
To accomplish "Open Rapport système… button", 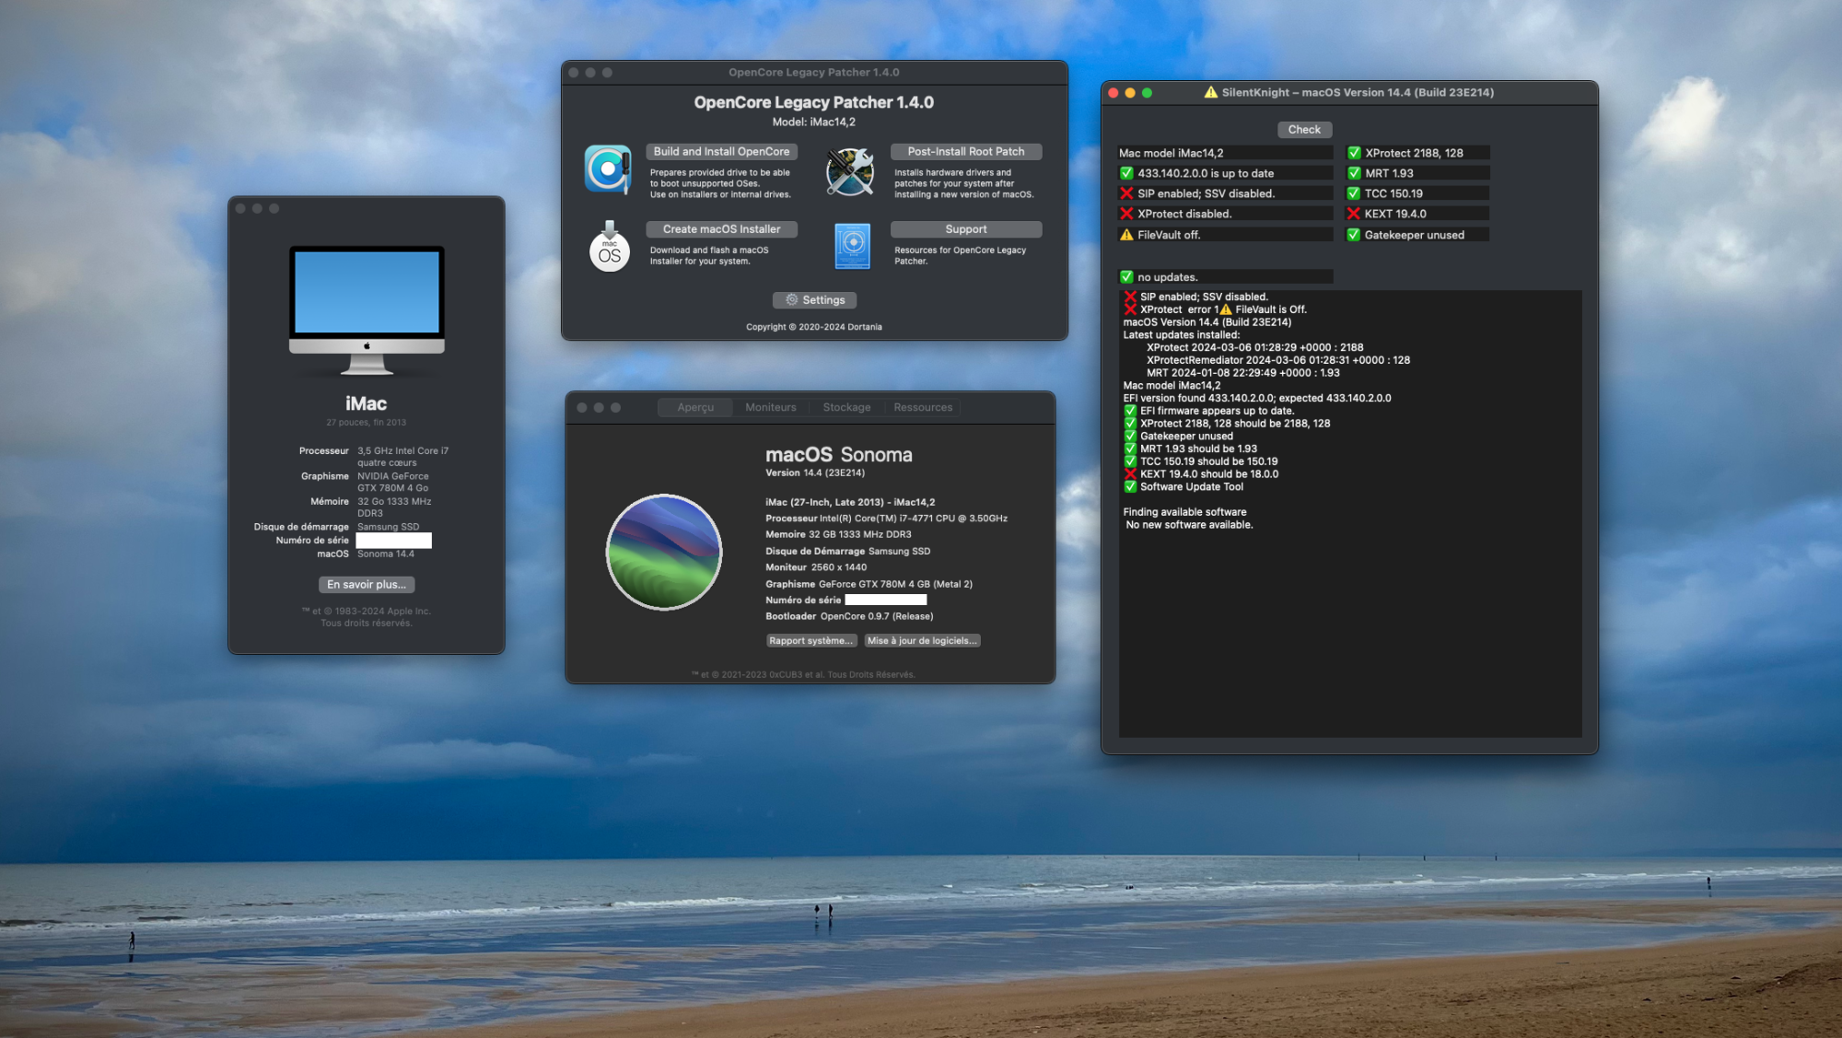I will 810,641.
